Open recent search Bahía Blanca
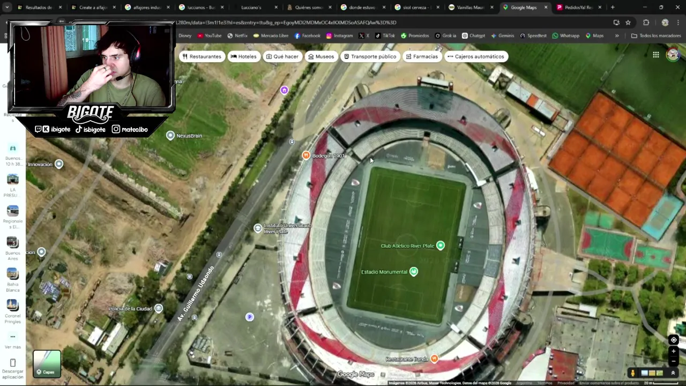 12,280
